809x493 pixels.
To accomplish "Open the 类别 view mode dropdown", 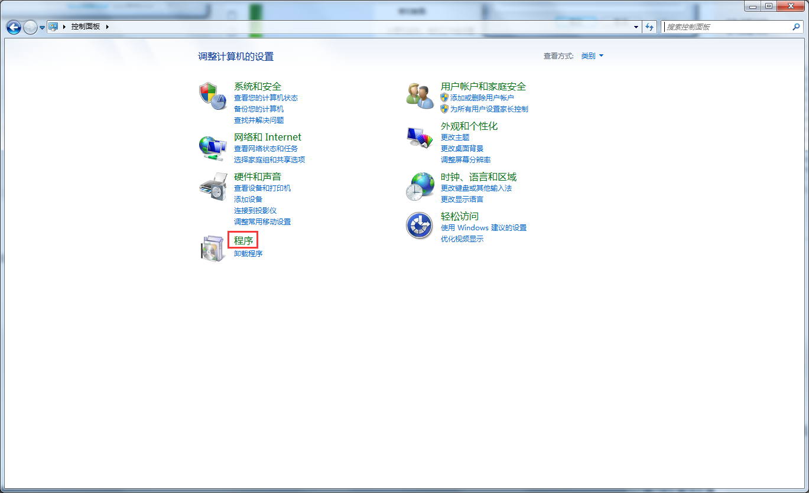I will (x=593, y=56).
